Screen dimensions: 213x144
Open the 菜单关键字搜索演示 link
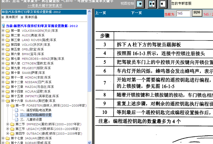45,5
